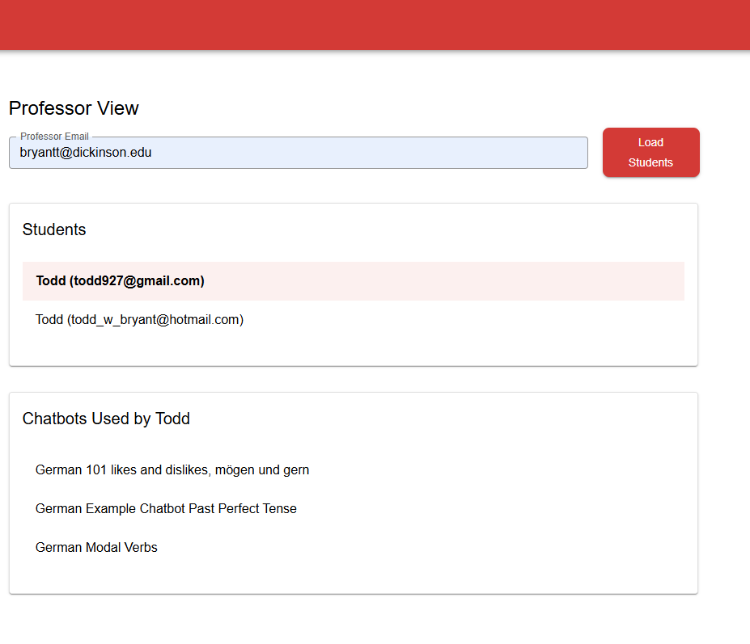Click the word Students on the red button
Viewport: 750px width, 644px height.
(x=650, y=162)
